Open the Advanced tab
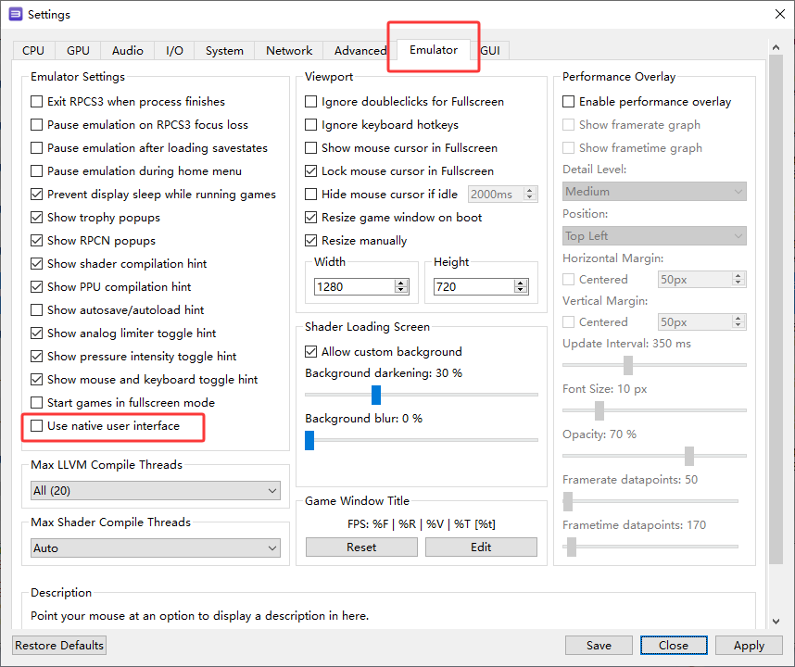The width and height of the screenshot is (795, 667). click(360, 51)
